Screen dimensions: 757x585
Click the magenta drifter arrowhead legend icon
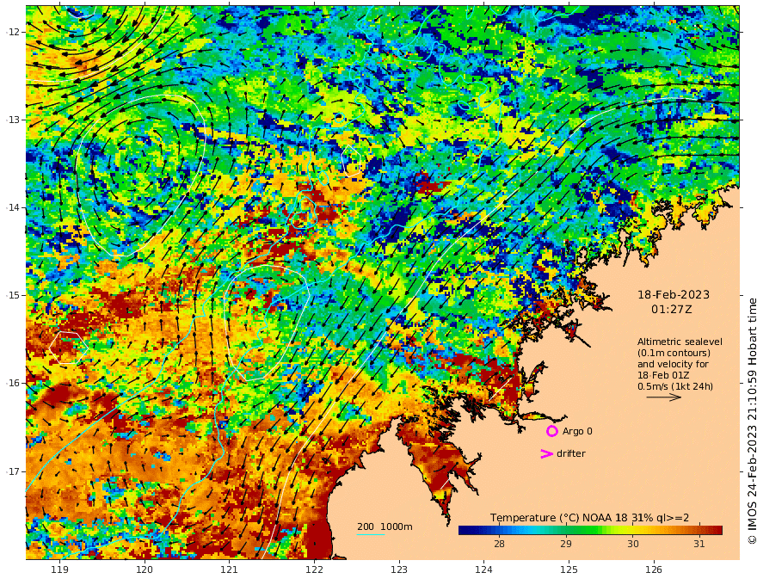coord(546,453)
